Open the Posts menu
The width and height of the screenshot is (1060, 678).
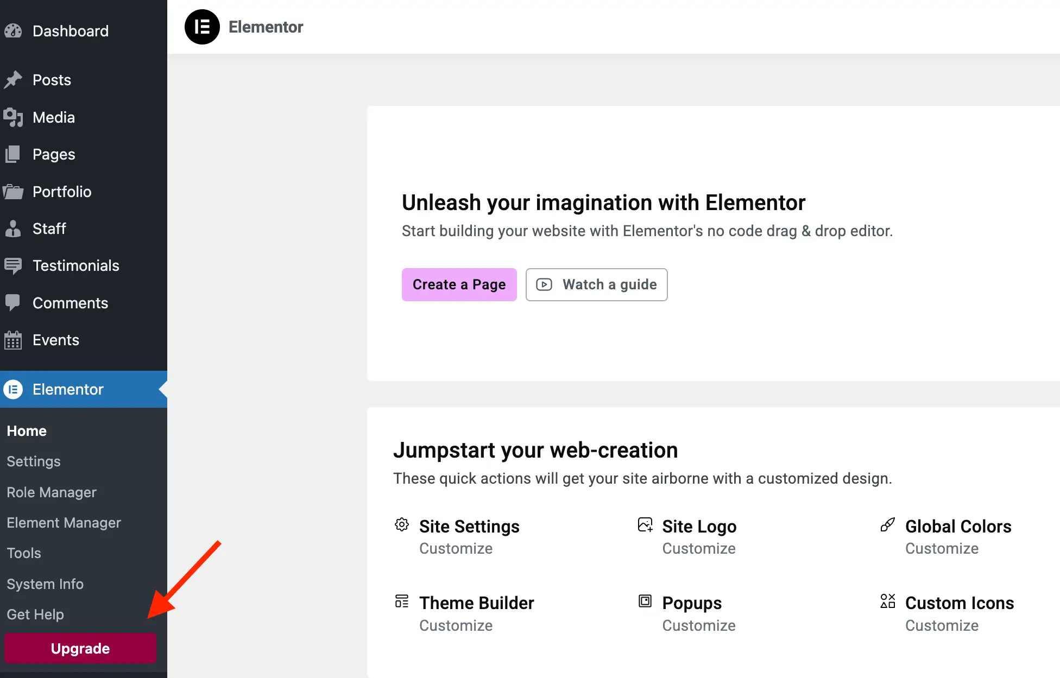point(84,80)
